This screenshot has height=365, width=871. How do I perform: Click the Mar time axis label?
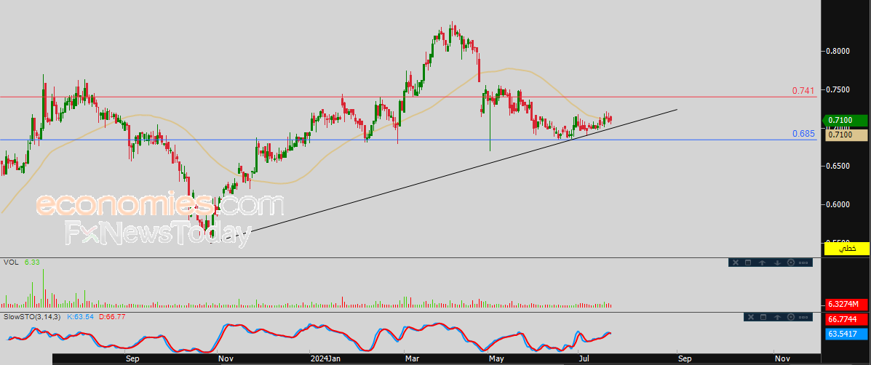[412, 359]
